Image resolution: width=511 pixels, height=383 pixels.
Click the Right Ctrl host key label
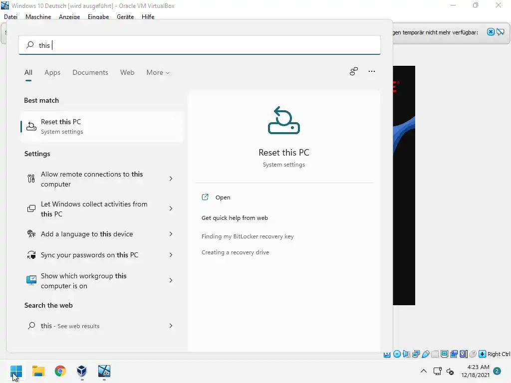click(x=499, y=354)
